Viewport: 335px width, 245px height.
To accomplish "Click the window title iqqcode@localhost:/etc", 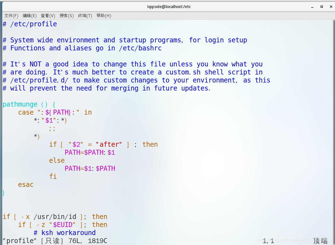I will pos(169,6).
